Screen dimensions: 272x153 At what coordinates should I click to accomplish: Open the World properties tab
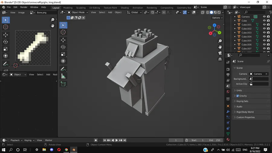coord(228,92)
